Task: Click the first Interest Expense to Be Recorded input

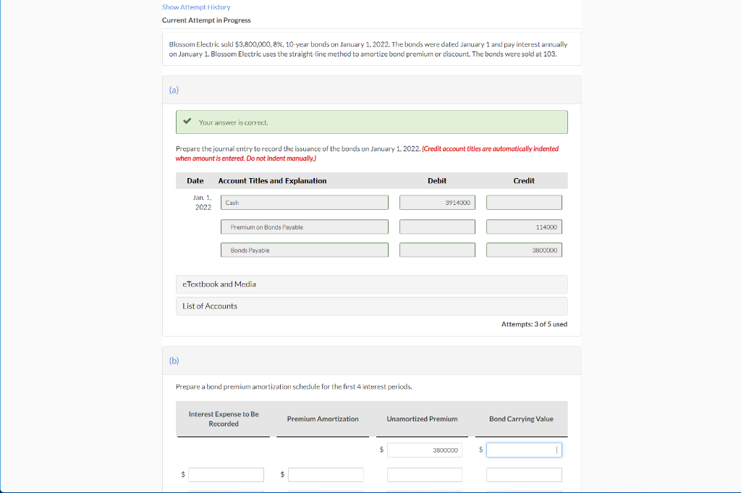Action: click(226, 475)
